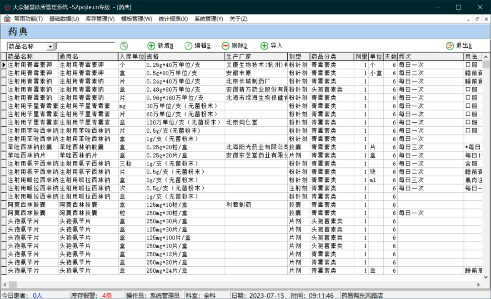Click the 编辑 edit pencil icon
The height and width of the screenshot is (299, 491).
coord(188,46)
